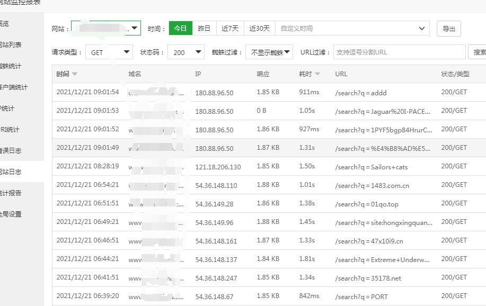Open the 状态码 200 dropdown
Screen dimensions: 486x306
pyautogui.click(x=185, y=52)
